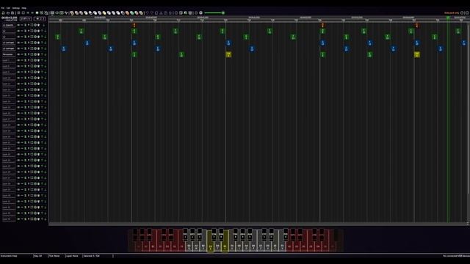
Task: Toggle looping in the toolbar
Action: [x=42, y=13]
